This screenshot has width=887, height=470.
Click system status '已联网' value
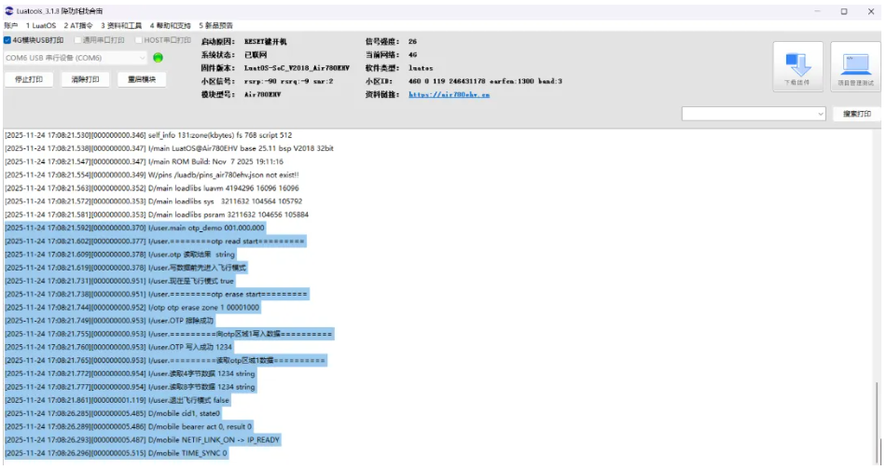(x=256, y=55)
